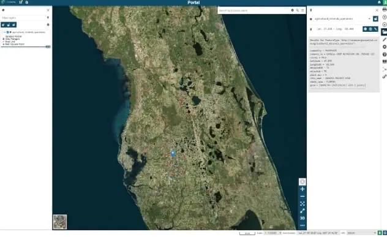387x237 pixels.
Task: Click the filter funnel icon in layers panel
Action: pos(48,18)
